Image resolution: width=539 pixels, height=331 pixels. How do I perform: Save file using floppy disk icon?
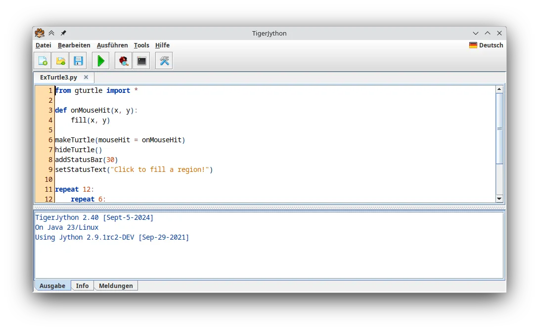pyautogui.click(x=78, y=61)
